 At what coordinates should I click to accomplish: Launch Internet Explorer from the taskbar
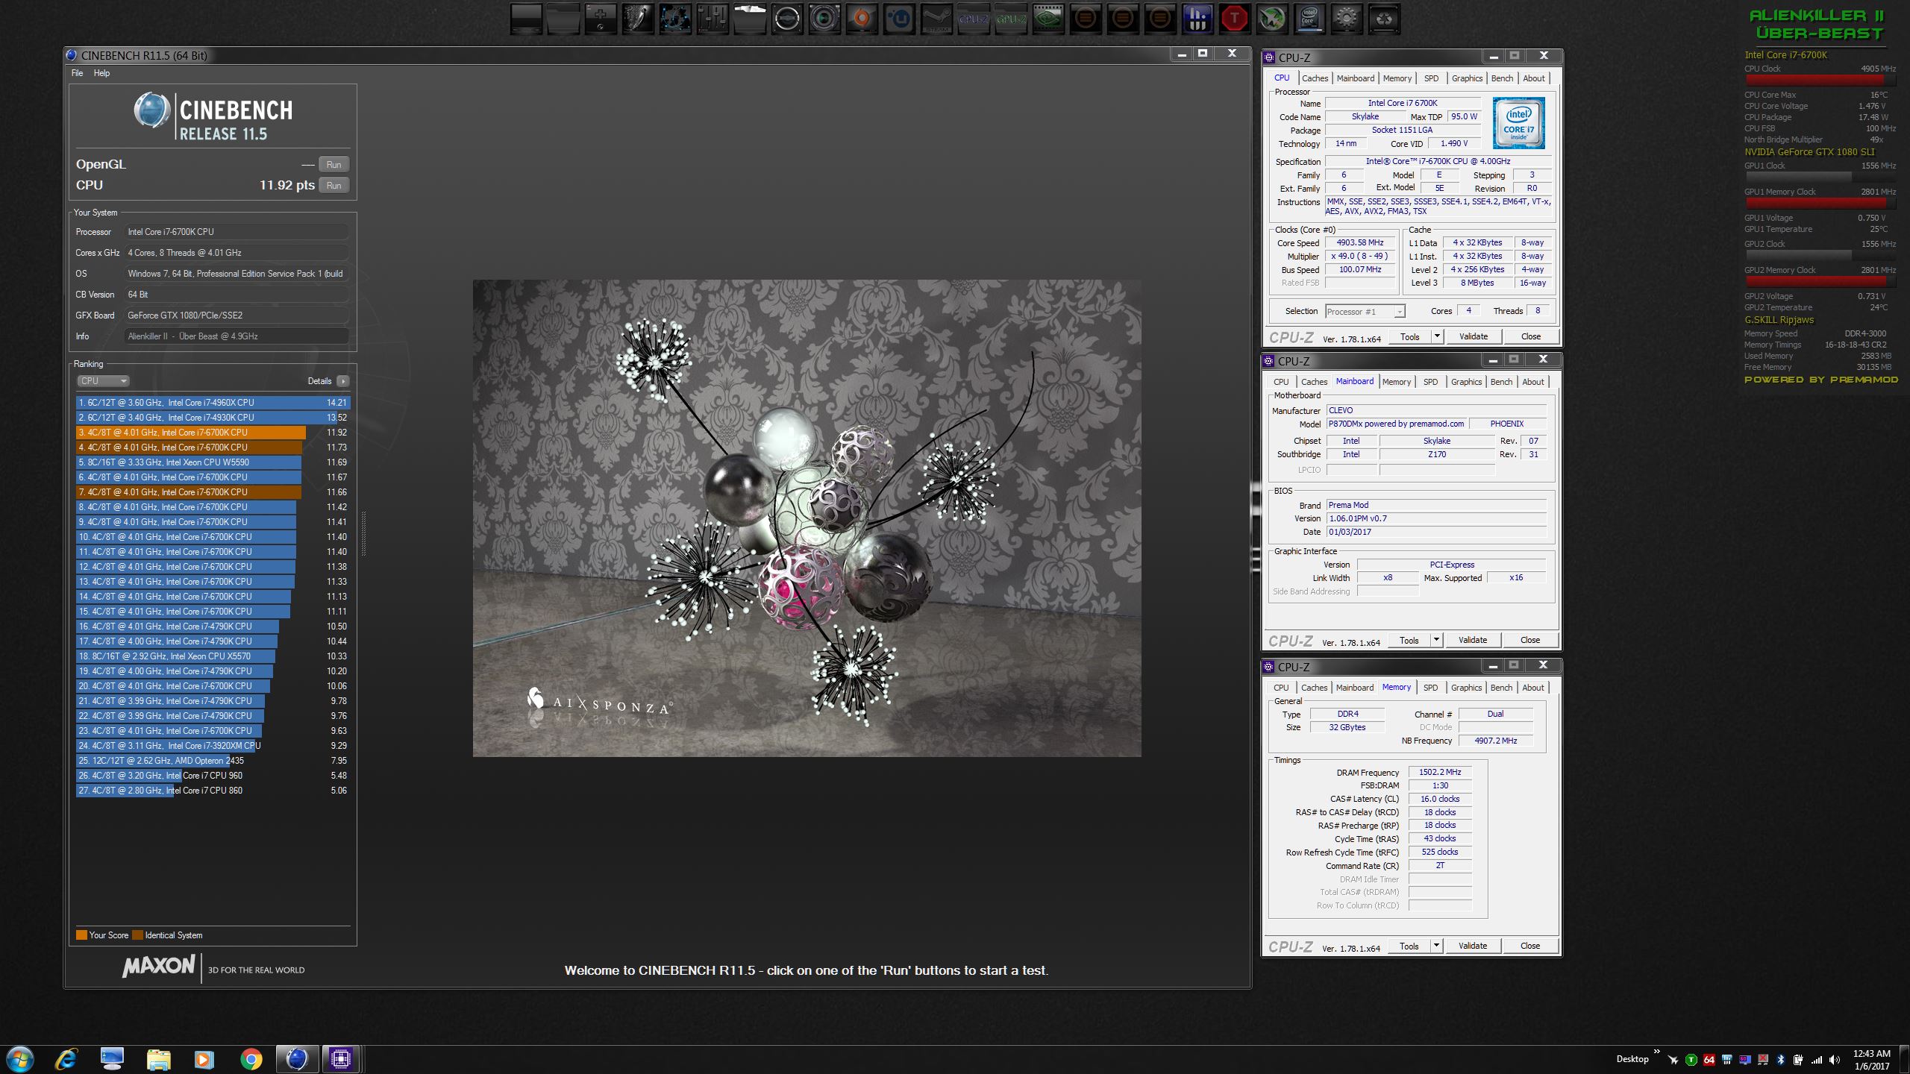(66, 1059)
